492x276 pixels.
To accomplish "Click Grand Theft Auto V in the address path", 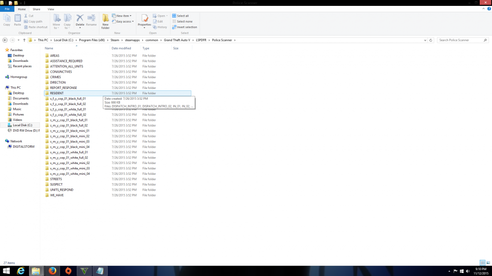I will (x=177, y=40).
